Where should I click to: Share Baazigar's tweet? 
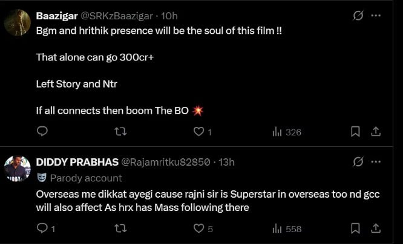pyautogui.click(x=375, y=131)
